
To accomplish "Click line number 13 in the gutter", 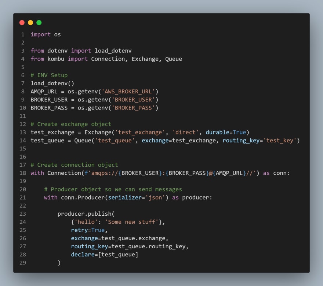I will pyautogui.click(x=23, y=132).
